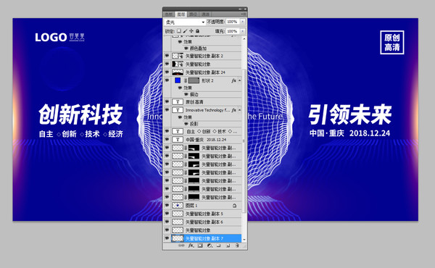This screenshot has width=435, height=268.
Task: Click the layer list scroll-up arrow
Action: click(244, 39)
